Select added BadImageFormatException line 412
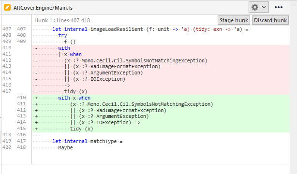This screenshot has width=297, height=174. coord(161,110)
